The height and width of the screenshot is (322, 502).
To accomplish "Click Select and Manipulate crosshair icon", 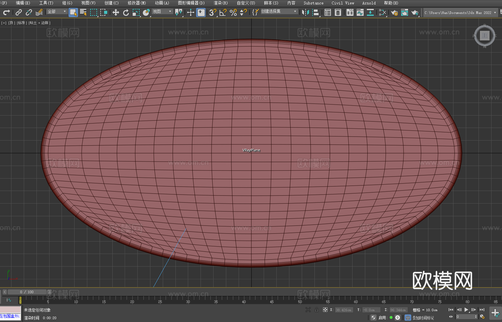I will pos(191,12).
